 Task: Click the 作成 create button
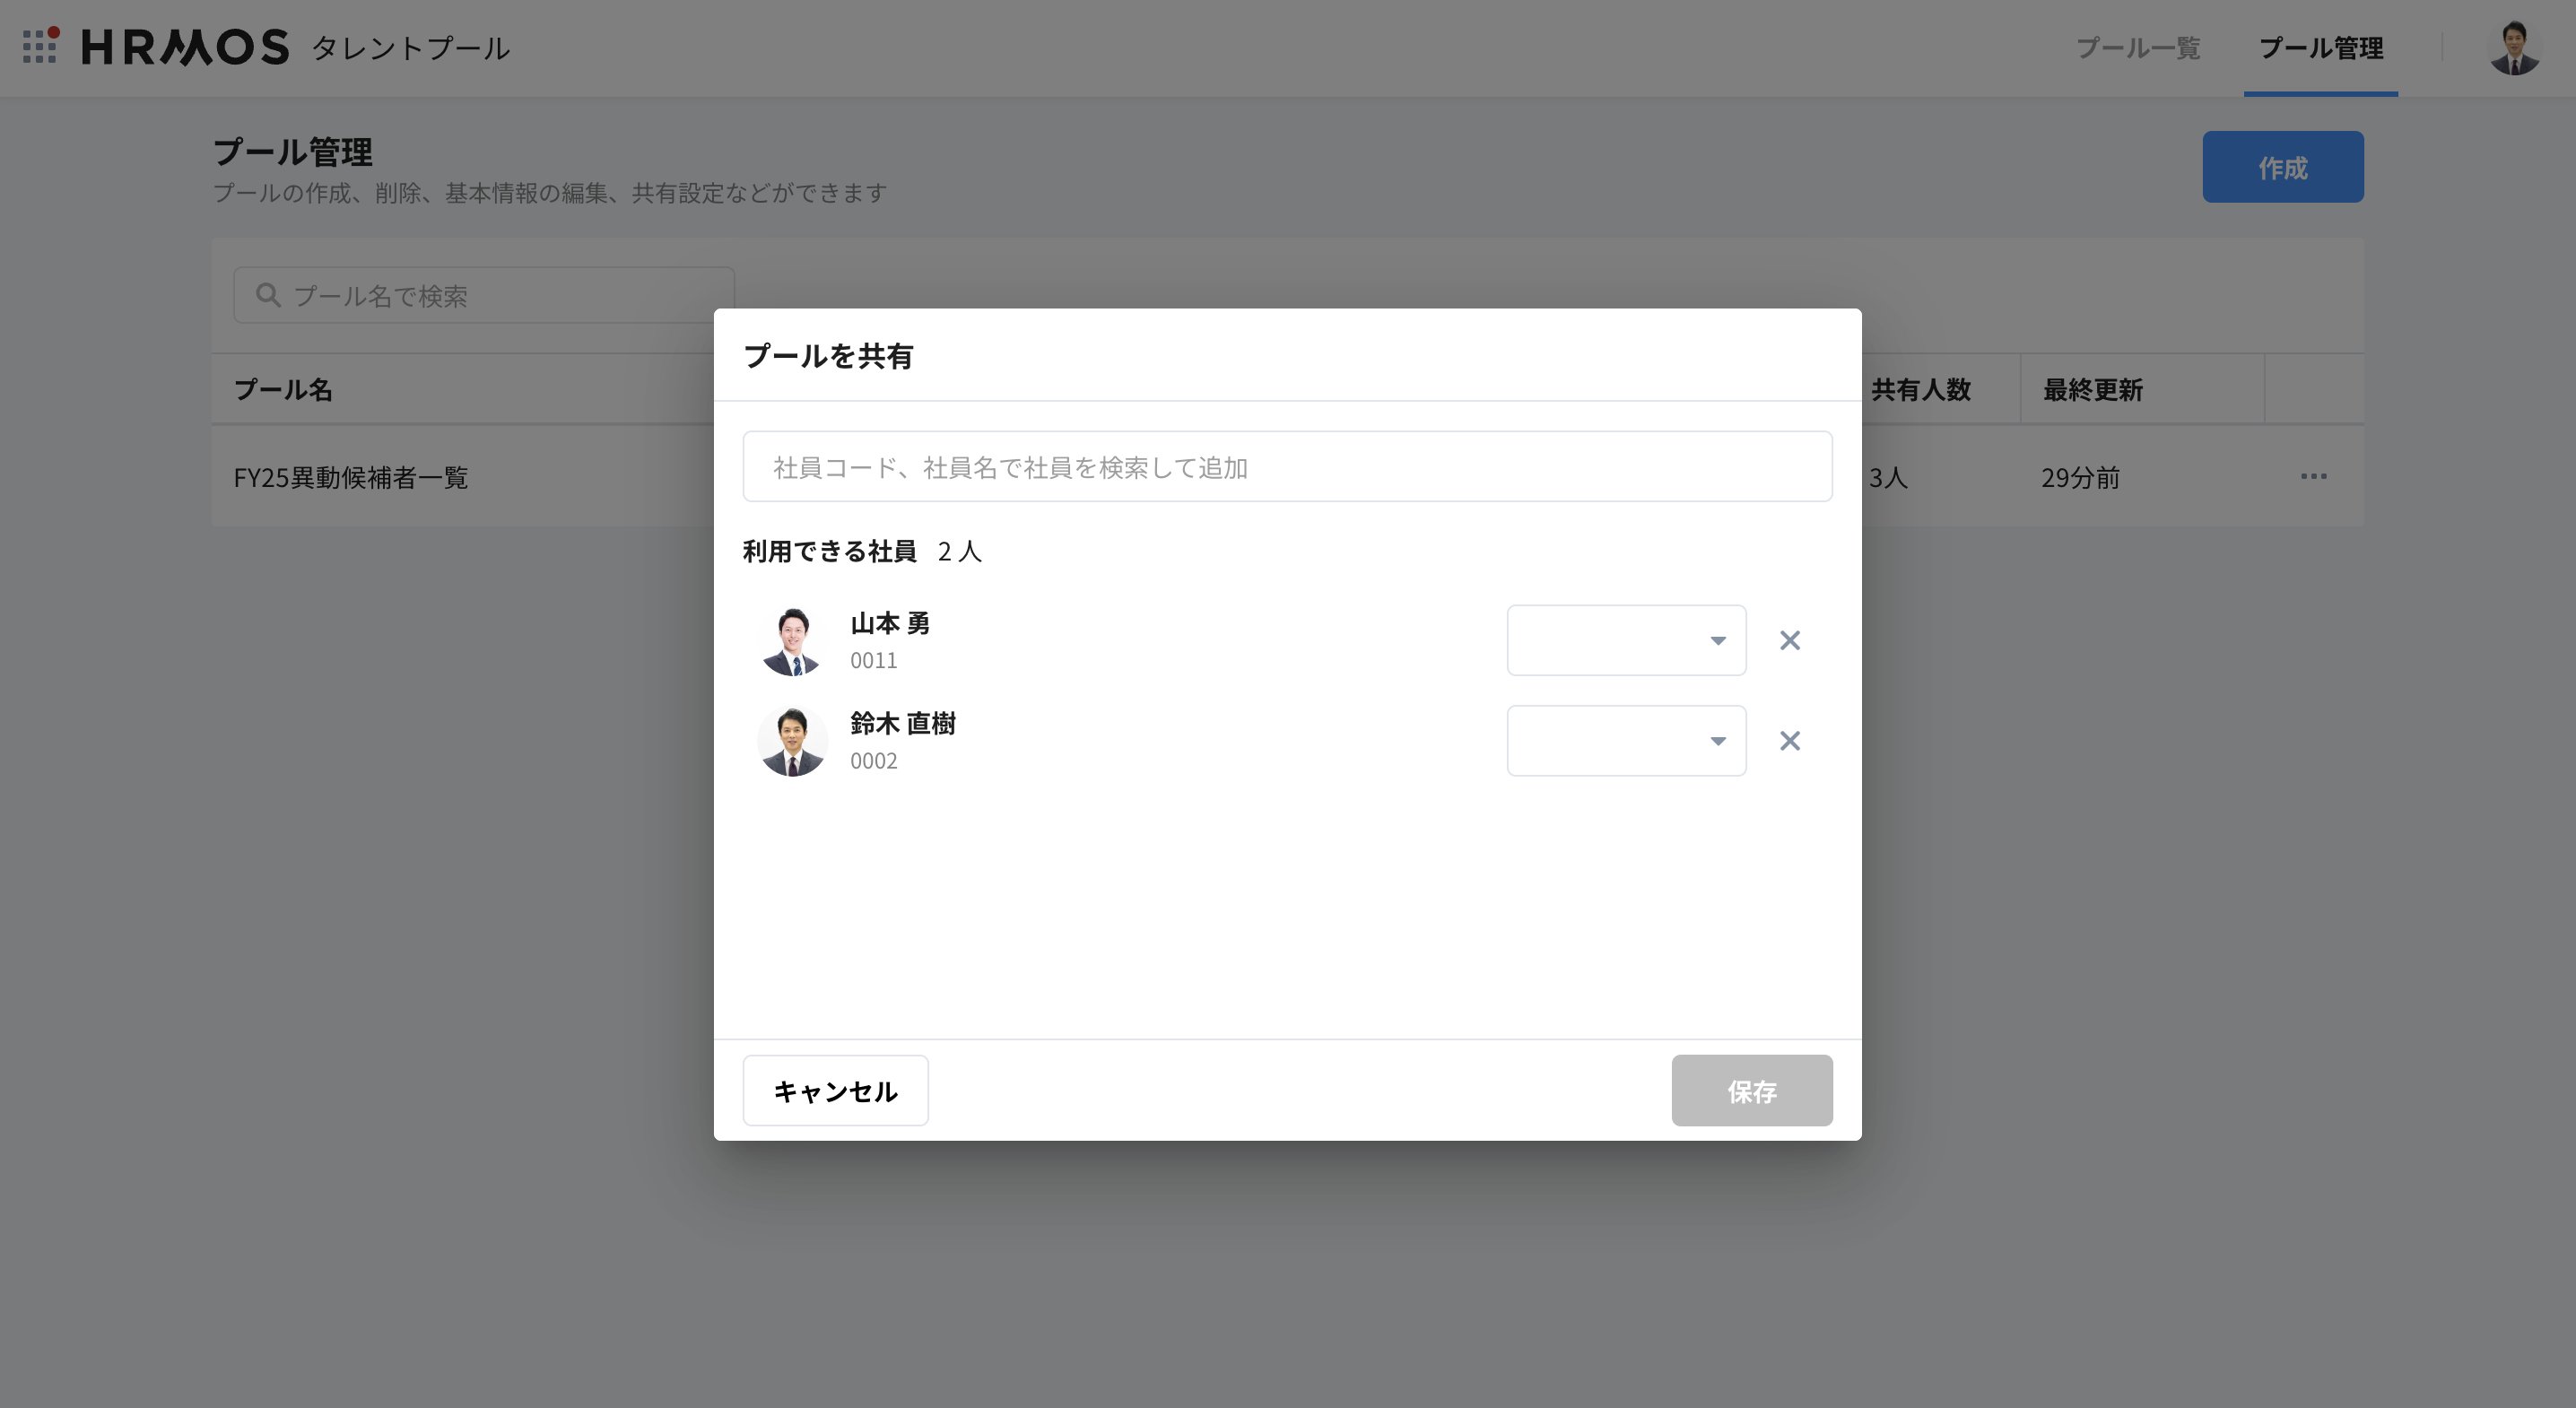(2282, 167)
